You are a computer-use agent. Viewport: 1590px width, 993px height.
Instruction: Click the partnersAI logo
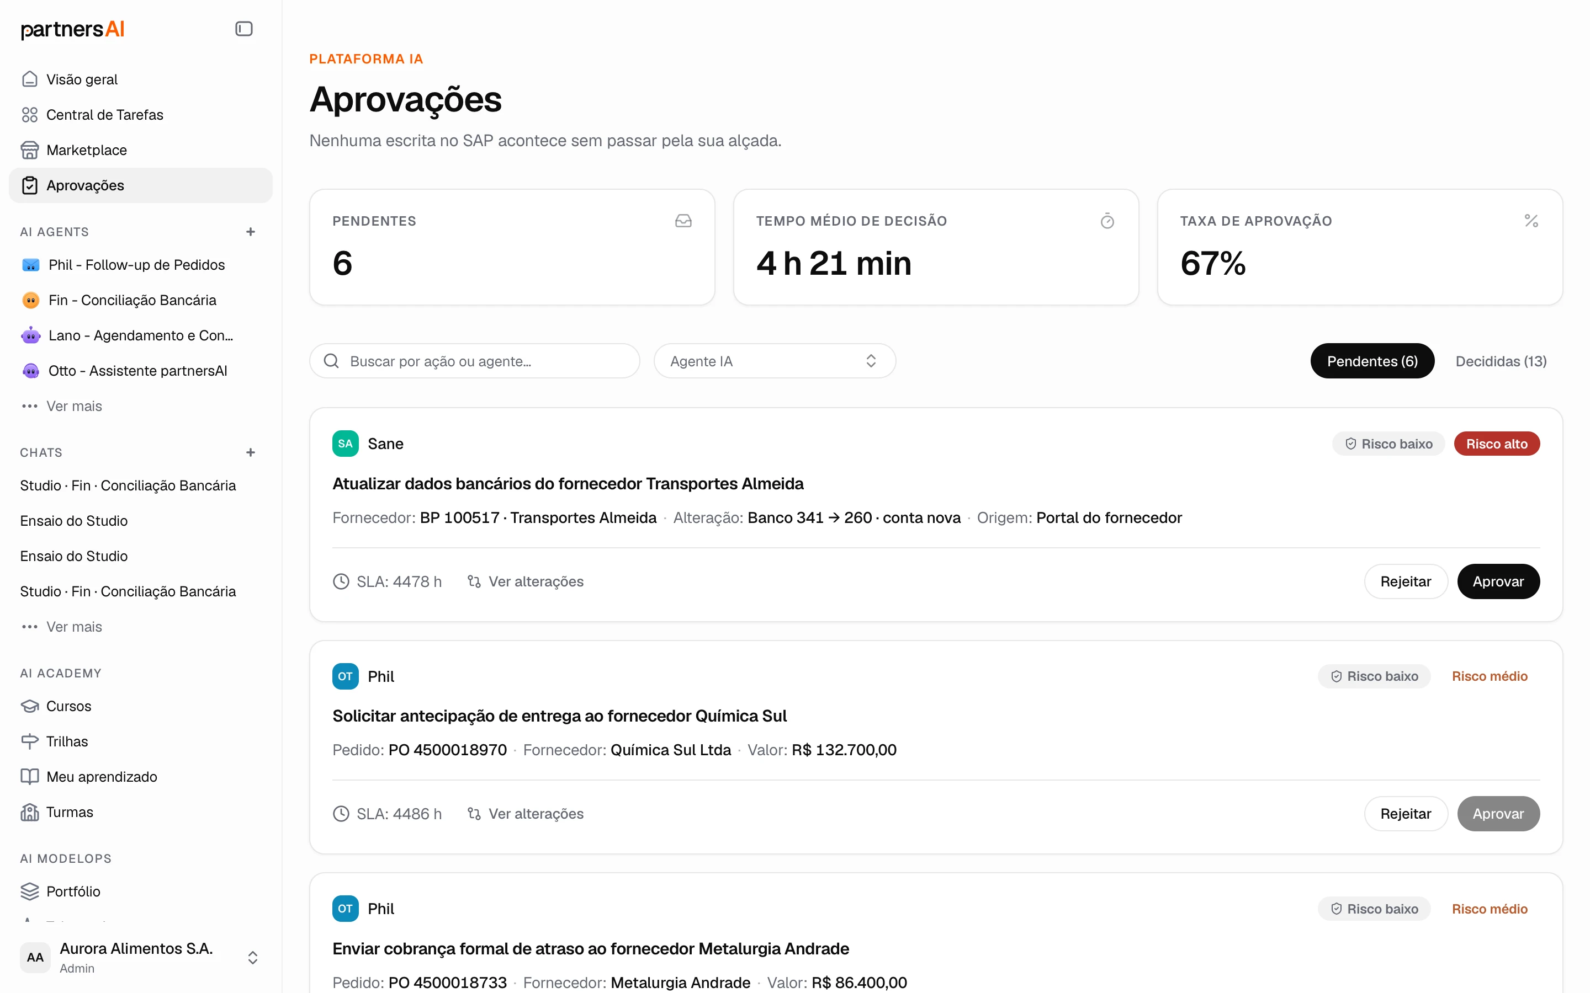click(x=72, y=29)
